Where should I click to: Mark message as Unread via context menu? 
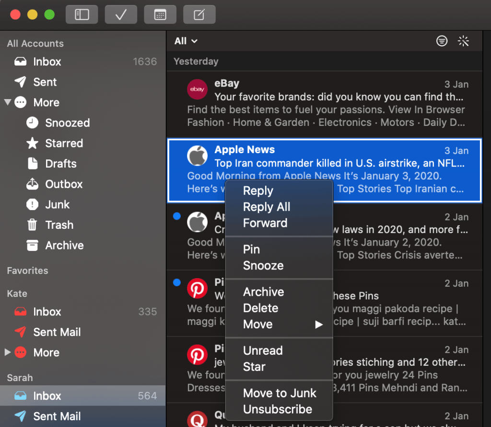coord(279,351)
